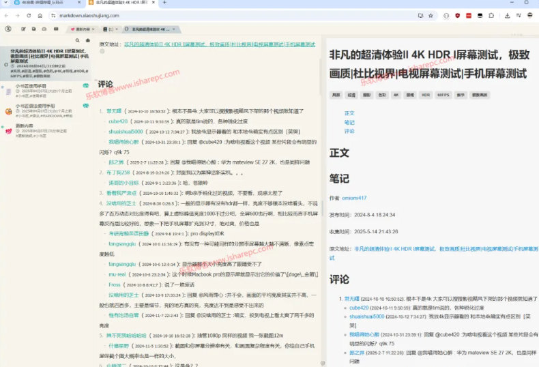Open the site info icon in address bar
This screenshot has width=539, height=367.
coord(53,16)
